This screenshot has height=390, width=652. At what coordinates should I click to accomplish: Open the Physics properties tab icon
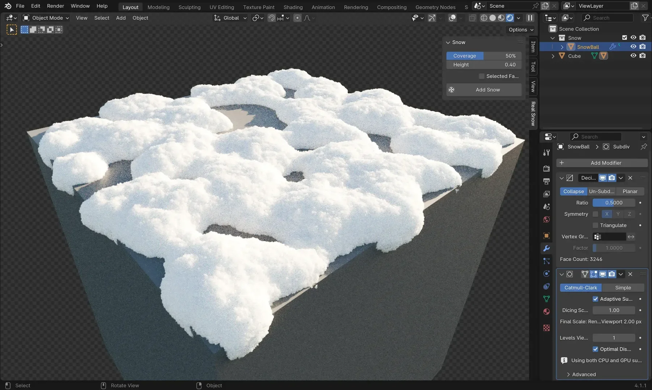coord(546,274)
